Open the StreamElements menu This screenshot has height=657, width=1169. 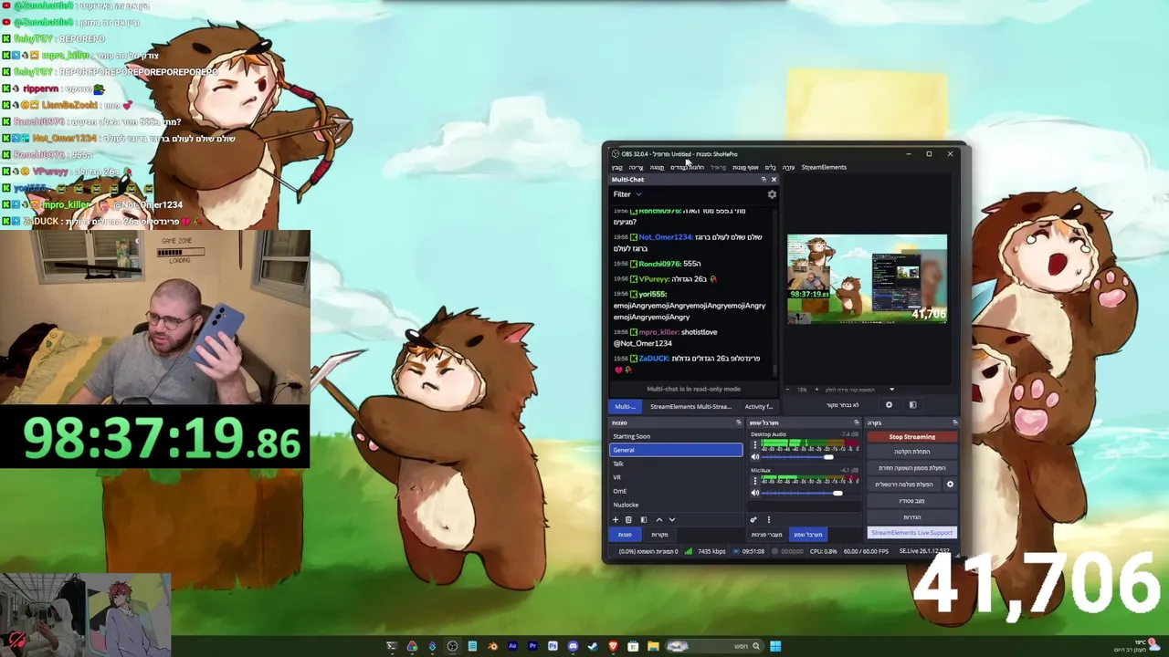[x=824, y=167]
